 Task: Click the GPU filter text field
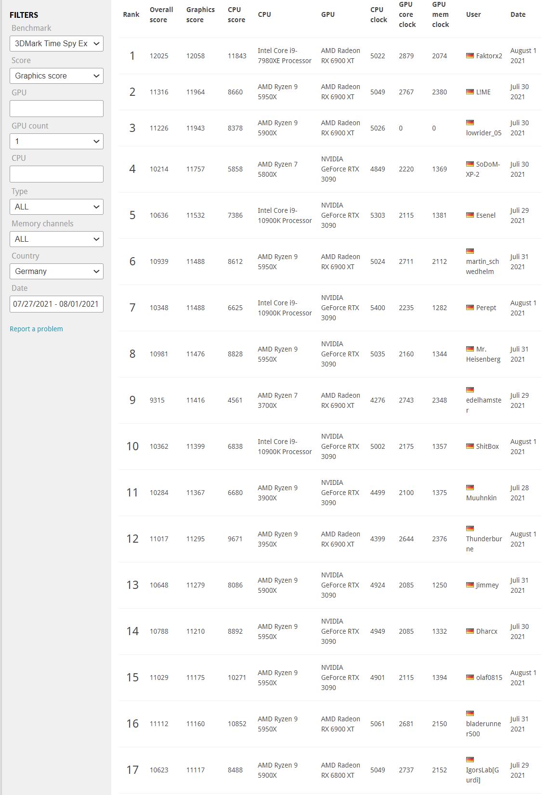56,108
